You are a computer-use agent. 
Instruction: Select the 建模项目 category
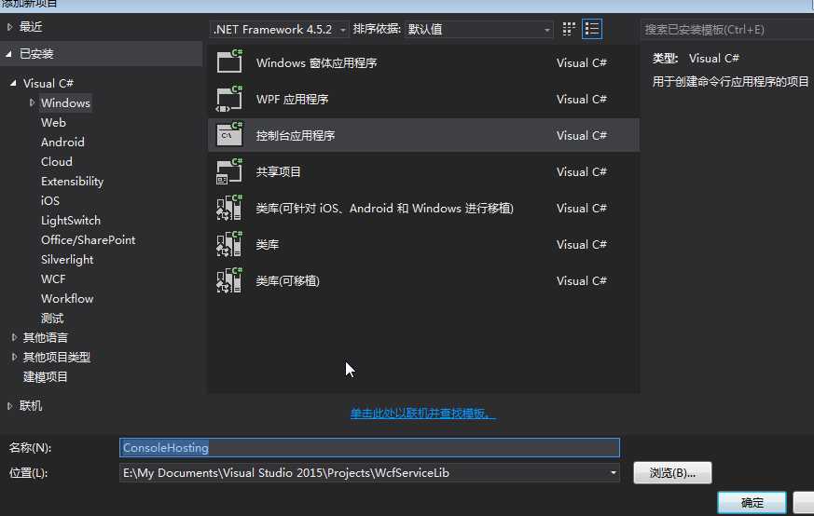45,377
